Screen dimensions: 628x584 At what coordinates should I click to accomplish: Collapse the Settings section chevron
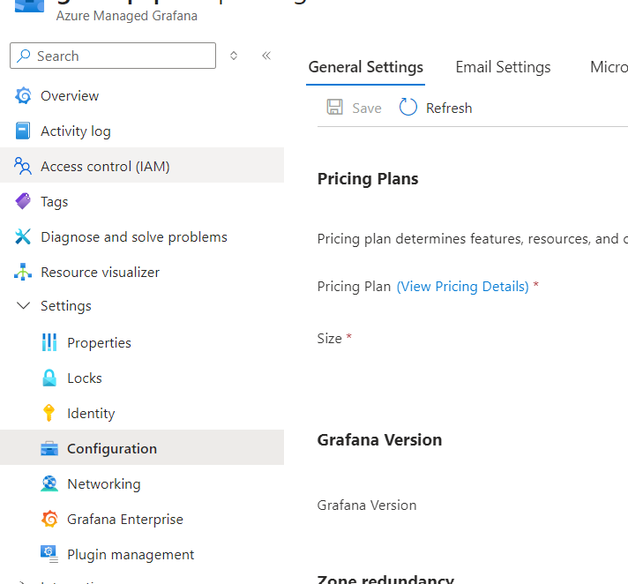[23, 306]
